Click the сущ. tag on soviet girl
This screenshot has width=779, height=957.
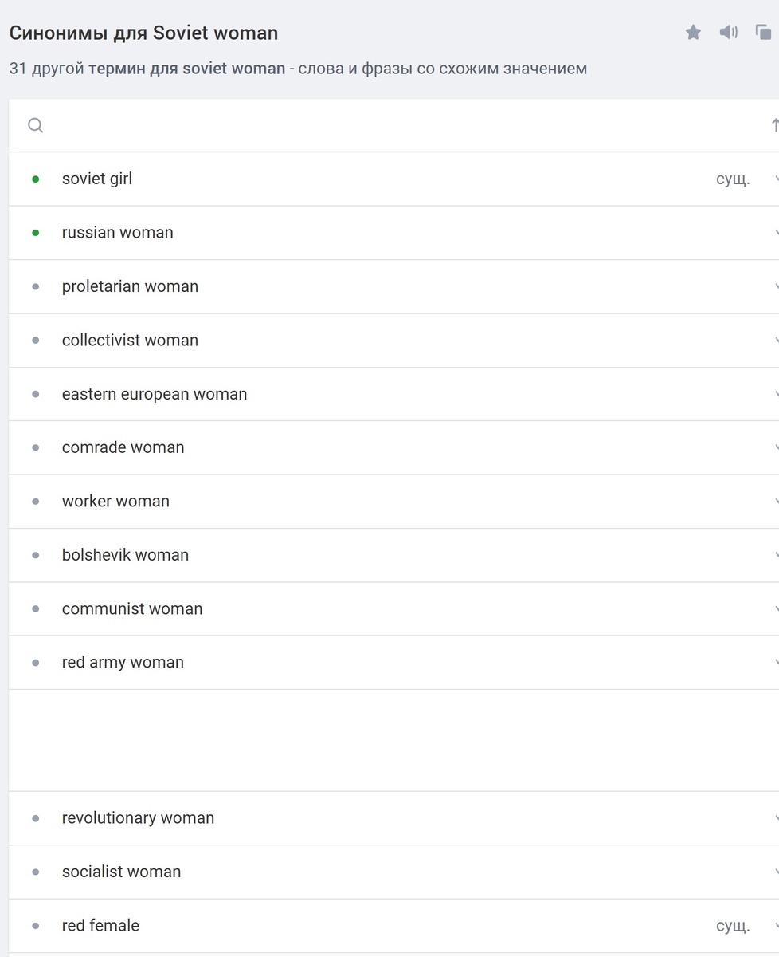point(733,179)
